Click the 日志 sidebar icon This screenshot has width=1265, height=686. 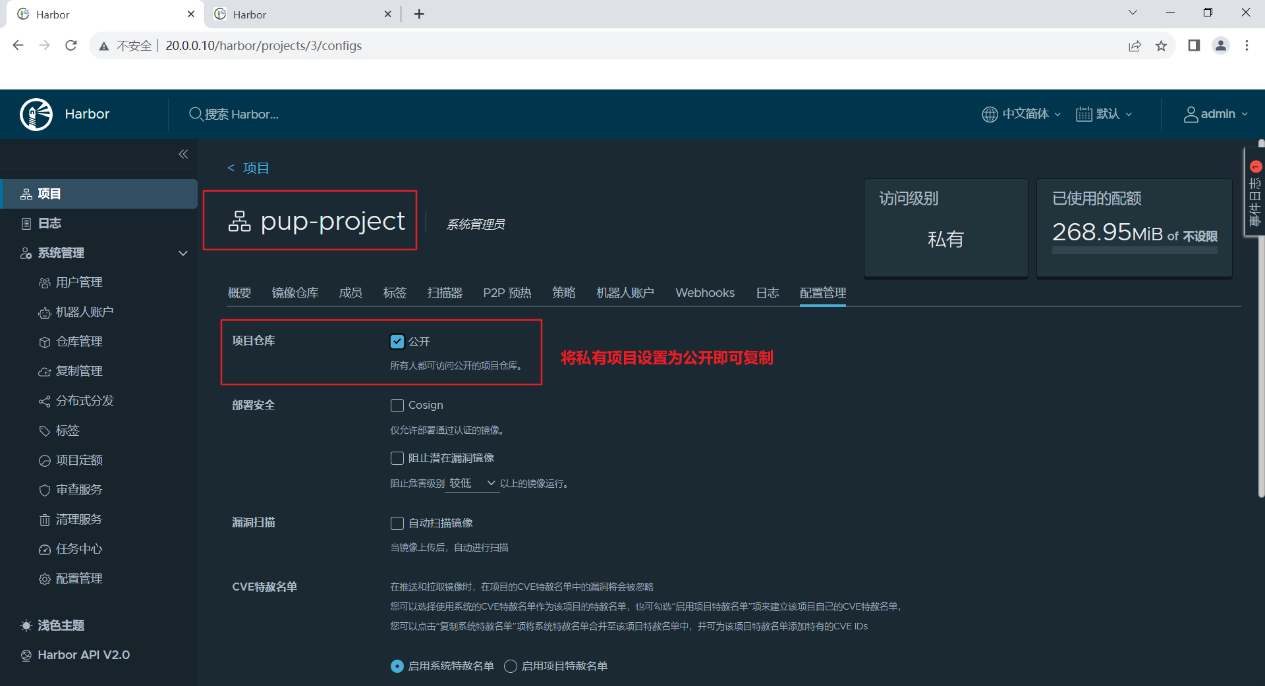26,223
